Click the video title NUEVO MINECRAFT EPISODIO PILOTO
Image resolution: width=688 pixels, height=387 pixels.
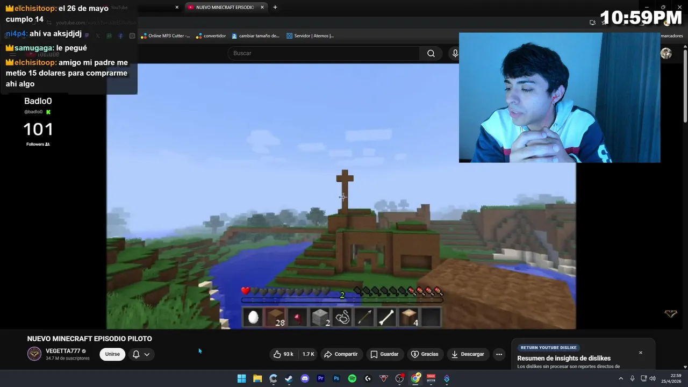pyautogui.click(x=90, y=339)
